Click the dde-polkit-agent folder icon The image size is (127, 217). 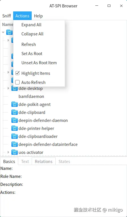(15, 104)
